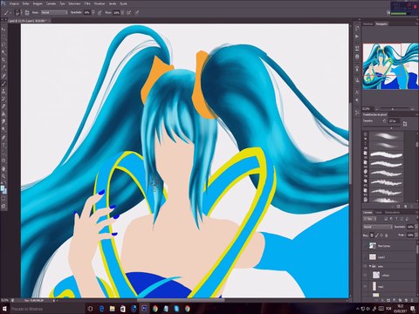Select the Rectangular Marquee tool
The height and width of the screenshot is (314, 419).
pos(3,38)
